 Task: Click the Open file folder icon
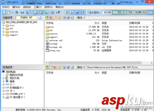(x=9, y=13)
